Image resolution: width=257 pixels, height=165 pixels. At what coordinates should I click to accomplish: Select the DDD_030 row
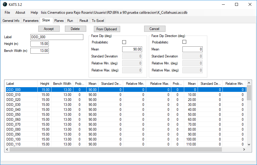(x=126, y=105)
